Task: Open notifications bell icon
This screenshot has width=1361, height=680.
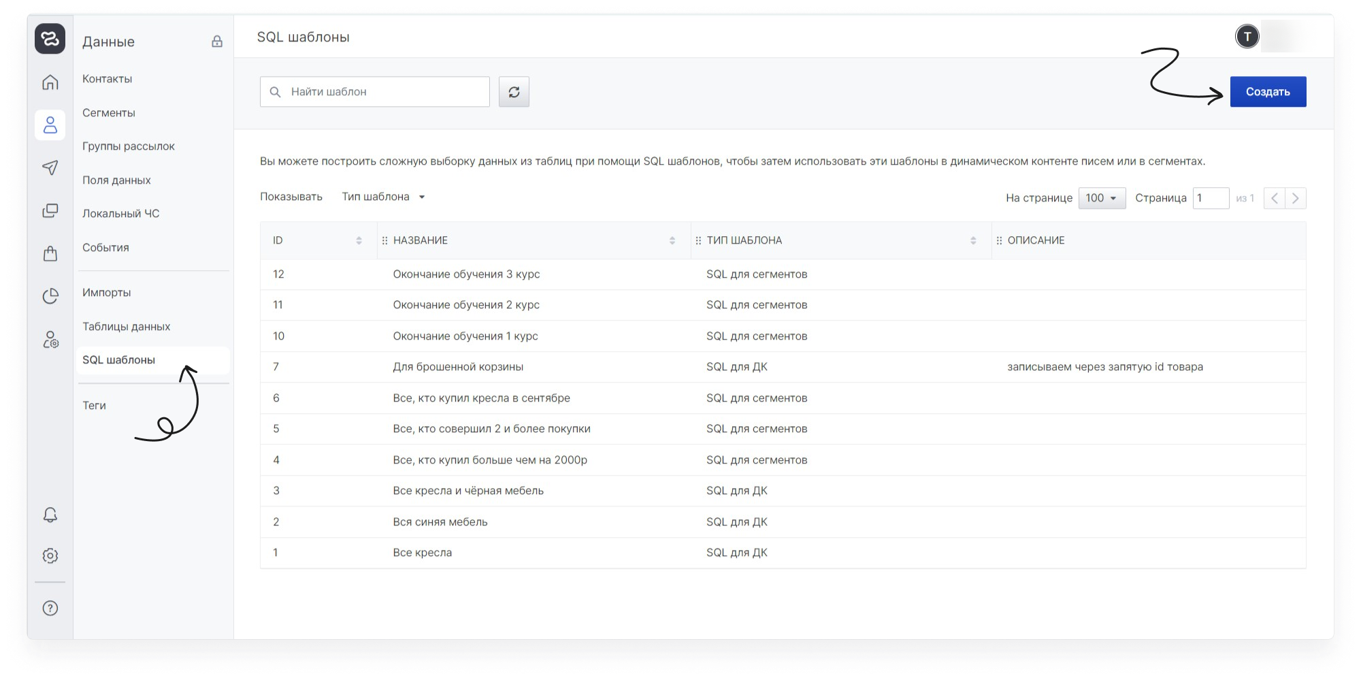Action: pyautogui.click(x=50, y=515)
